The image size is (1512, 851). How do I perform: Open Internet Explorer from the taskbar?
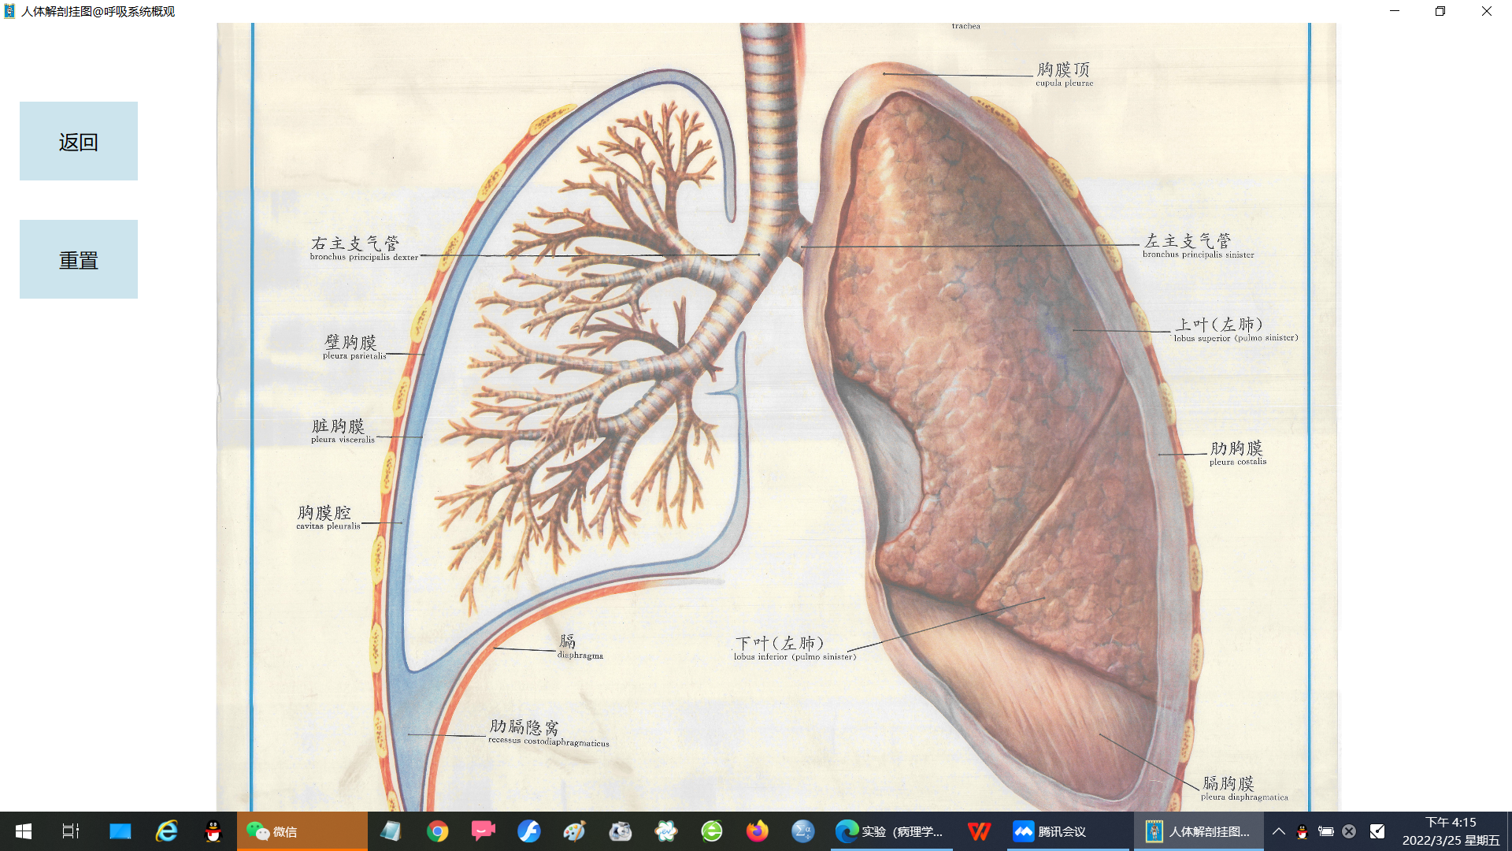(166, 831)
